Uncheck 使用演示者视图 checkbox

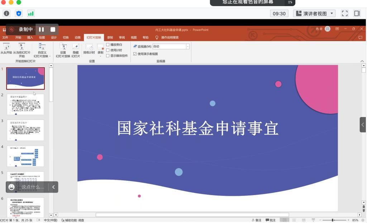pyautogui.click(x=135, y=54)
